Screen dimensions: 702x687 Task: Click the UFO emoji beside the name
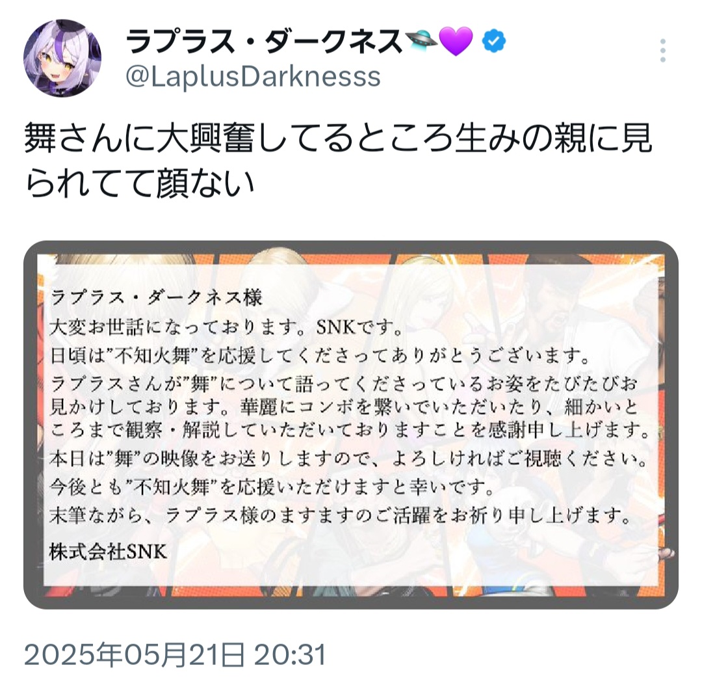[421, 41]
